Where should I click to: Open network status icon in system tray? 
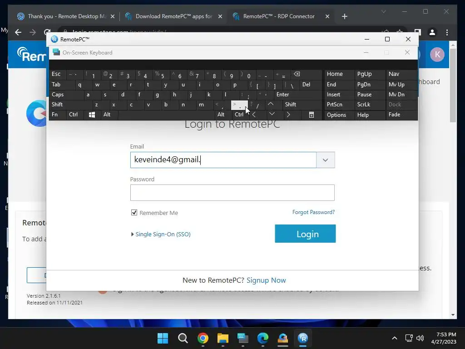click(x=409, y=338)
